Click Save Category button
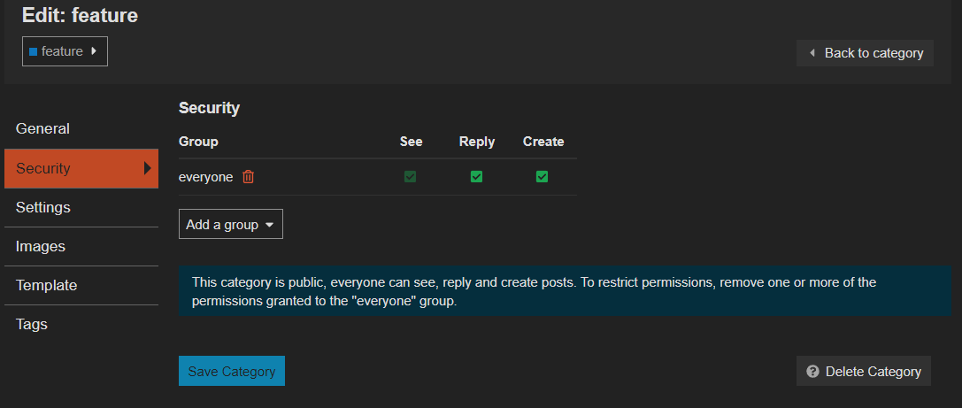962x408 pixels. pyautogui.click(x=231, y=371)
